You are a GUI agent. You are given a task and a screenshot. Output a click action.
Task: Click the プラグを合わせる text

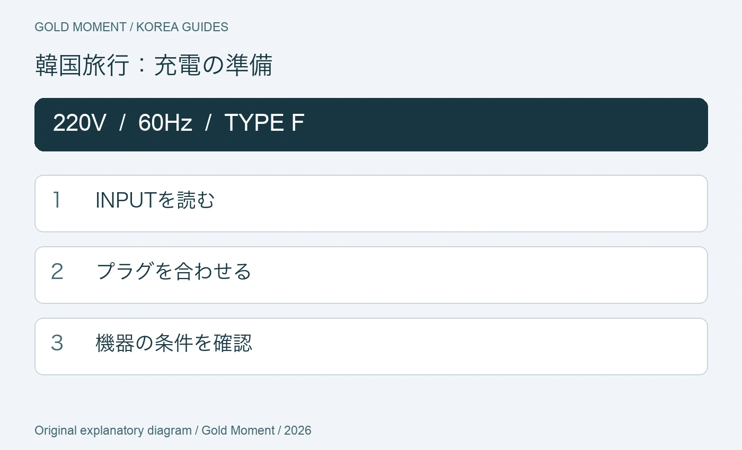174,272
